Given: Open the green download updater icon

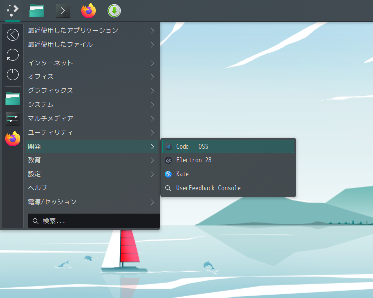Looking at the screenshot, I should pos(114,11).
